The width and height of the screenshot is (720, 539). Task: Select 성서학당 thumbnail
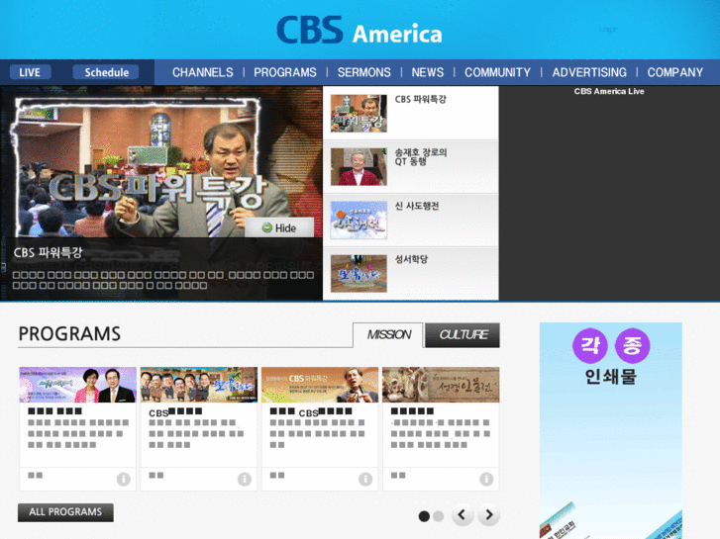pos(359,273)
